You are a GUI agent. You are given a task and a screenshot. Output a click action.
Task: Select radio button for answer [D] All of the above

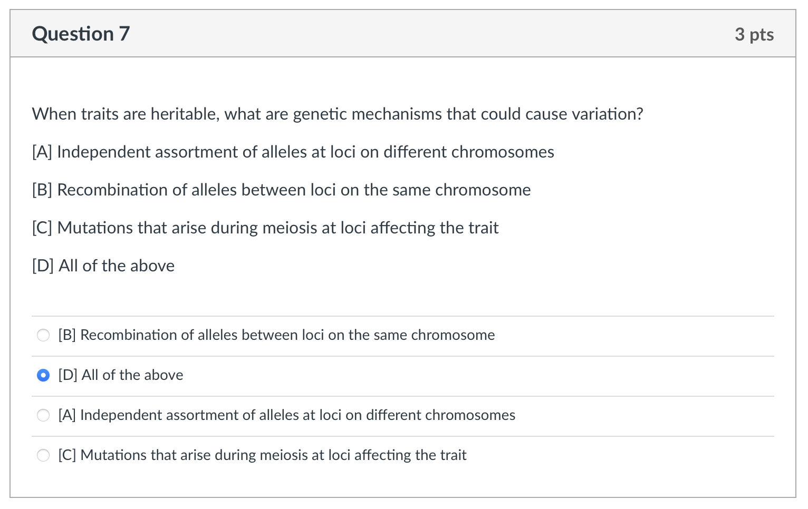(x=43, y=375)
